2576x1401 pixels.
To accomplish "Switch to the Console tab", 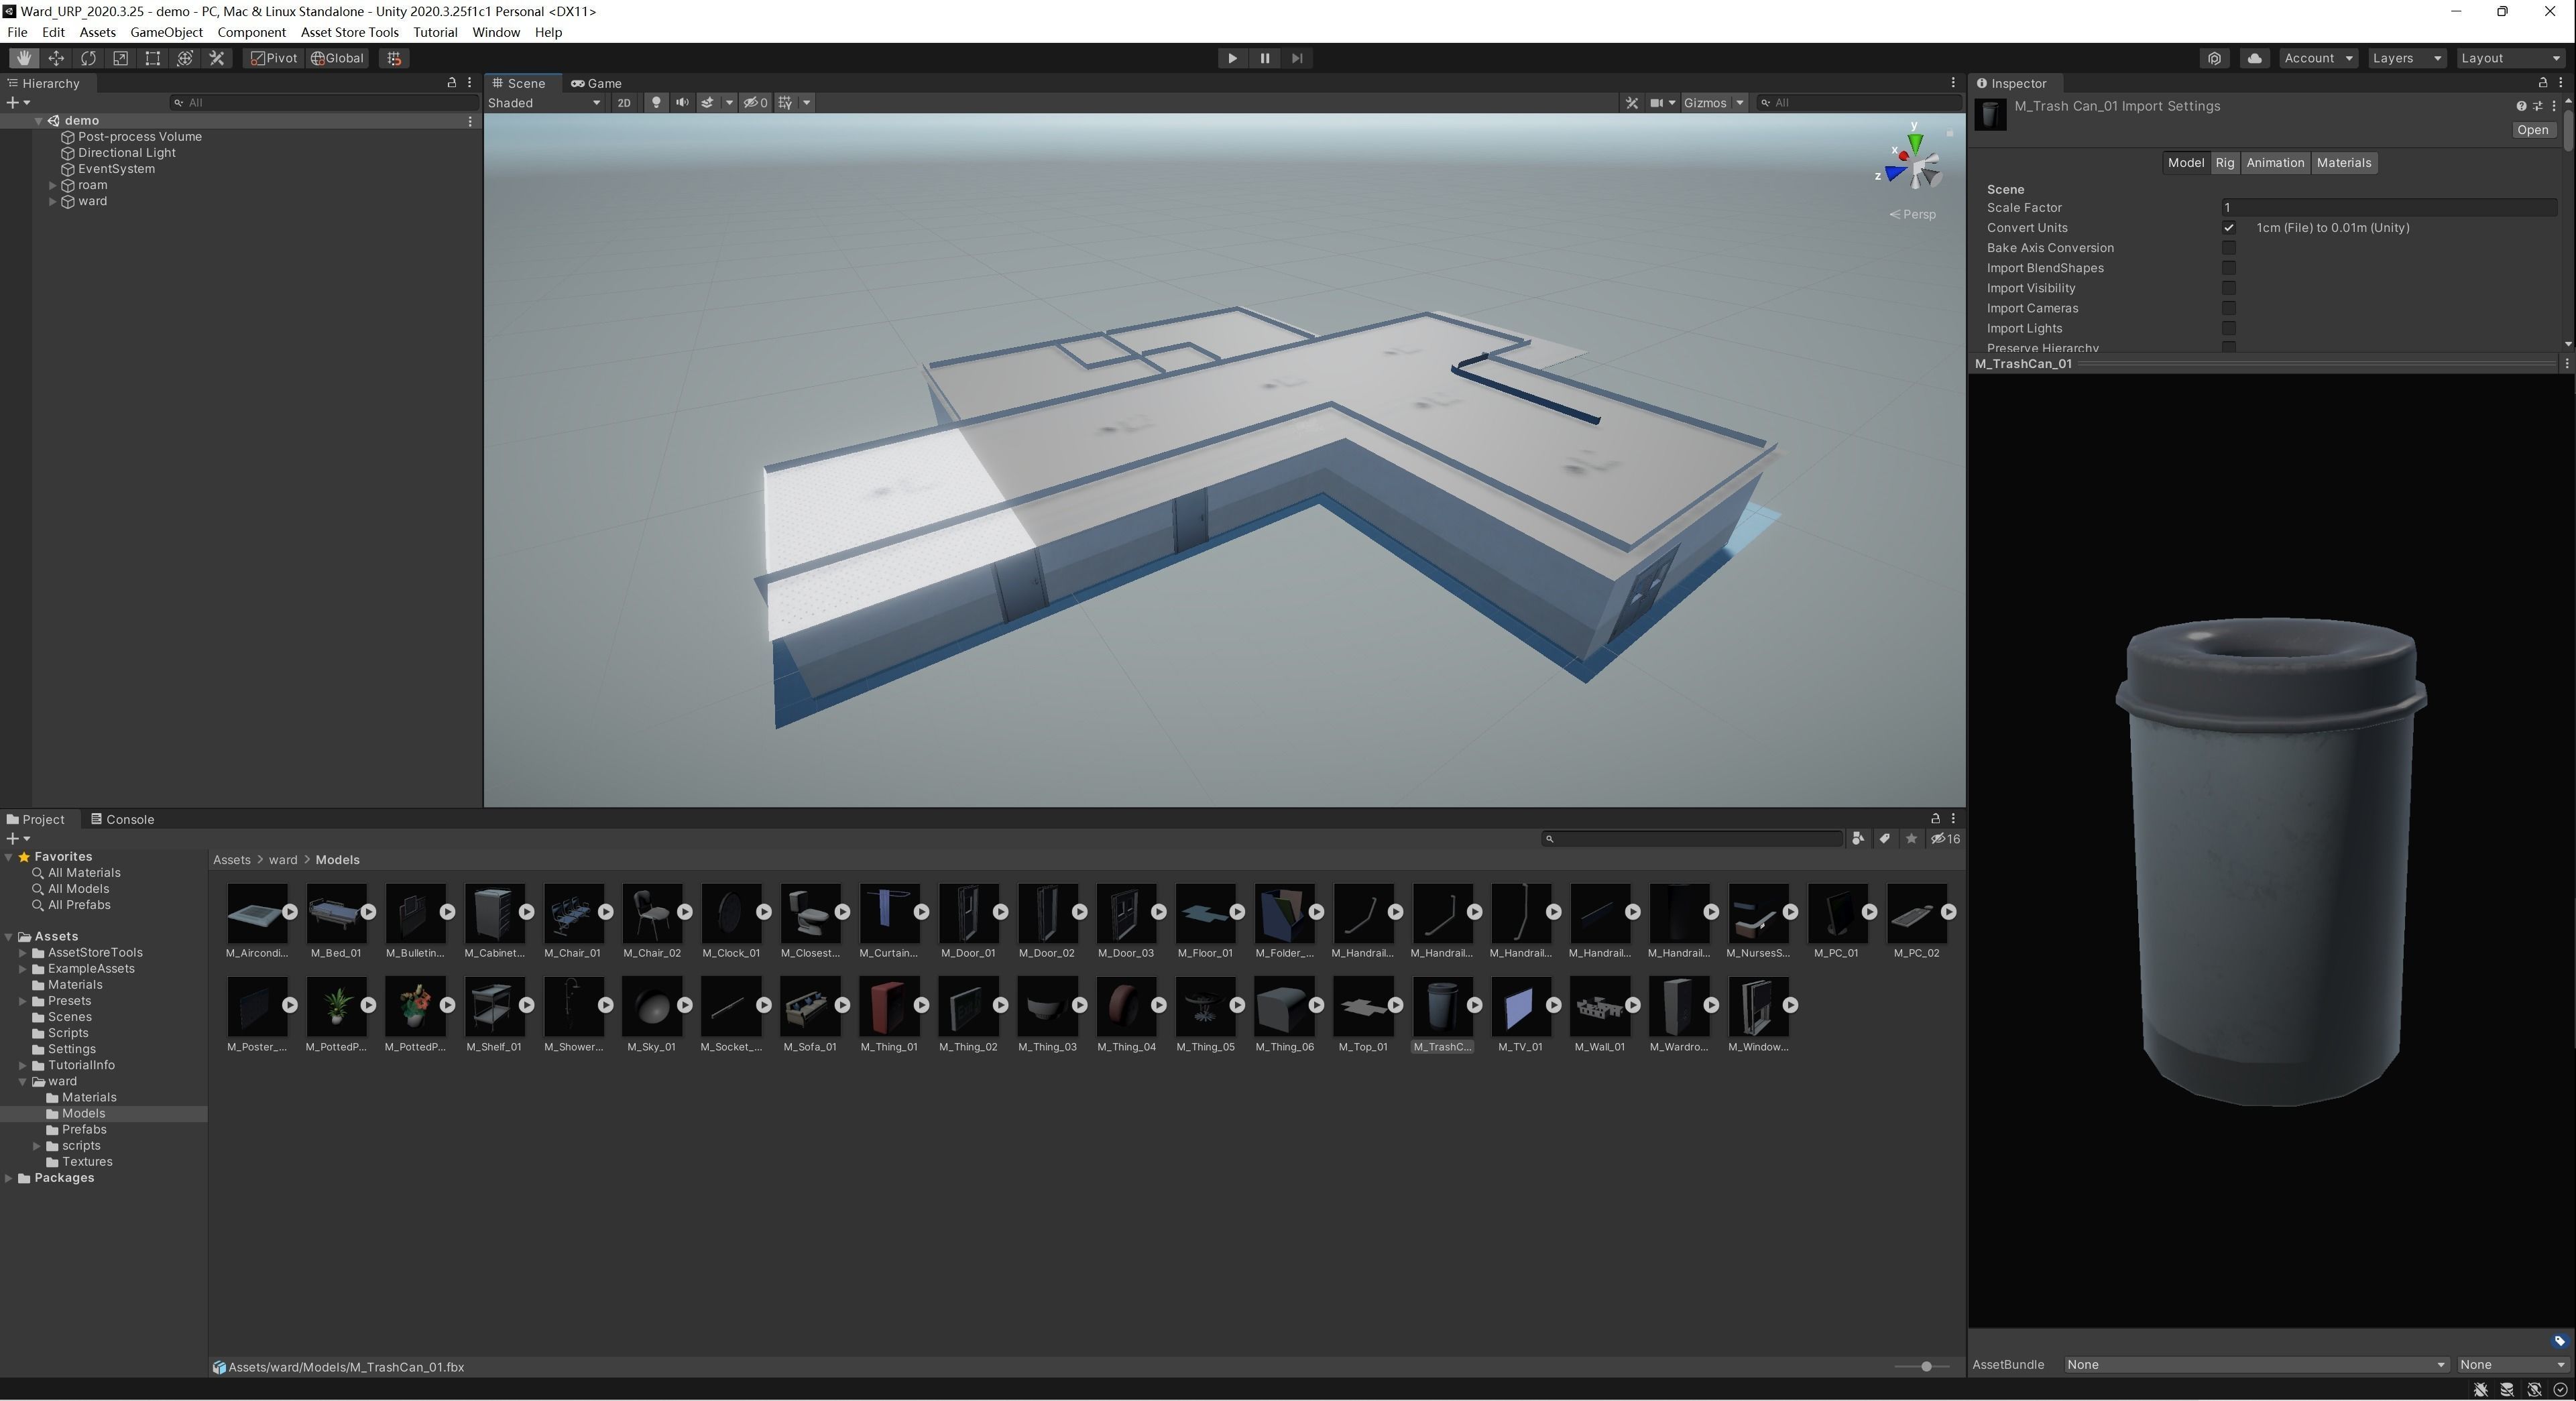I will (122, 819).
